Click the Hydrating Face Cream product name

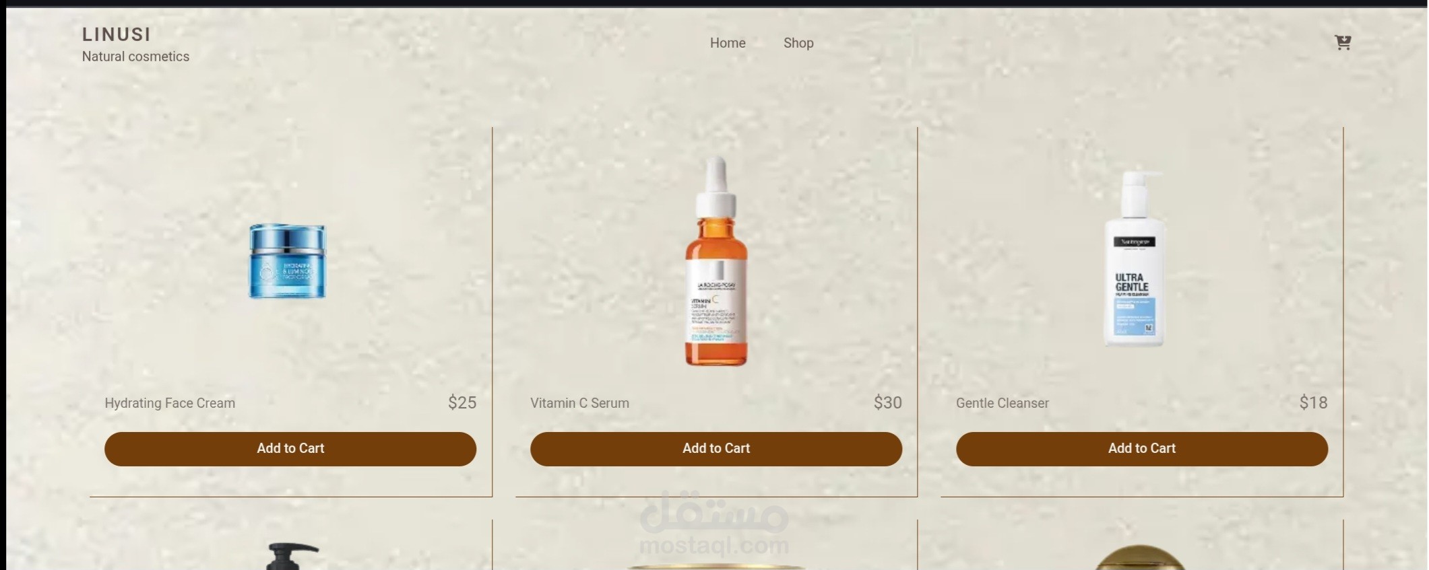[170, 403]
